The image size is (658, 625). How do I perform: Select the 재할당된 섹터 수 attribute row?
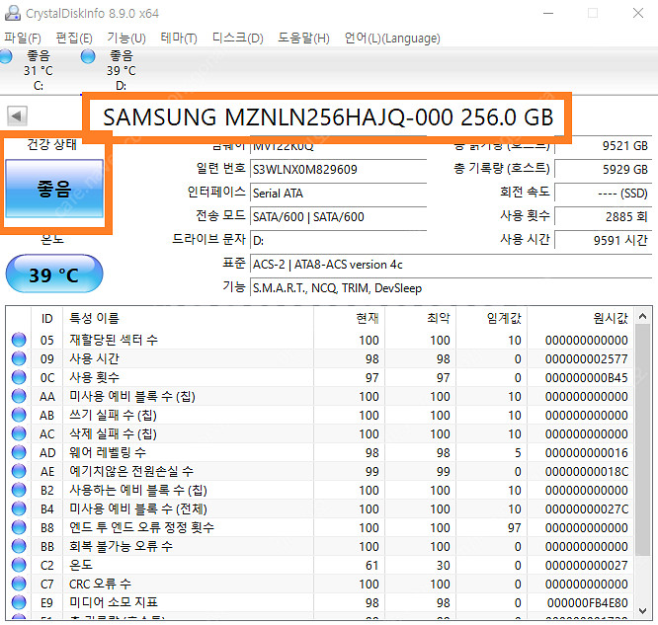coord(320,340)
